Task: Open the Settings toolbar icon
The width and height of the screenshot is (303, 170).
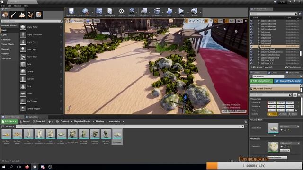Action: coord(132,12)
